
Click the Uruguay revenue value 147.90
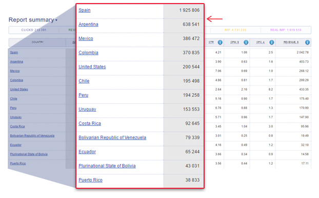304,117
